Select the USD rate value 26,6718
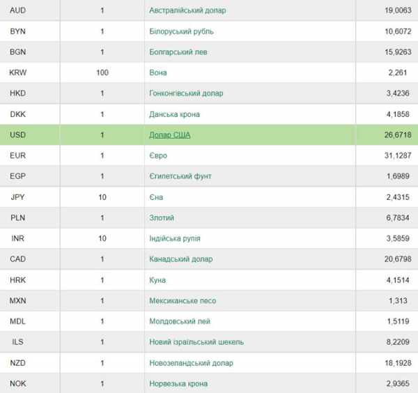 tap(398, 135)
